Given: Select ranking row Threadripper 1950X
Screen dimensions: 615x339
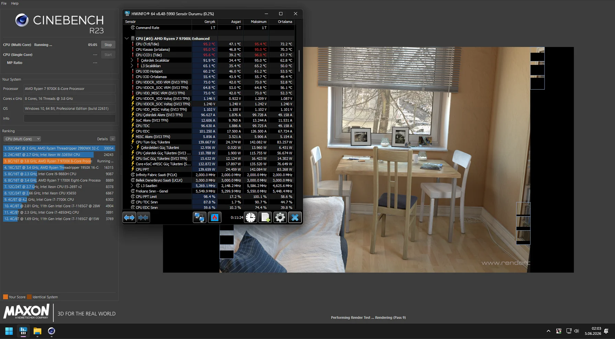Looking at the screenshot, I should (59, 167).
